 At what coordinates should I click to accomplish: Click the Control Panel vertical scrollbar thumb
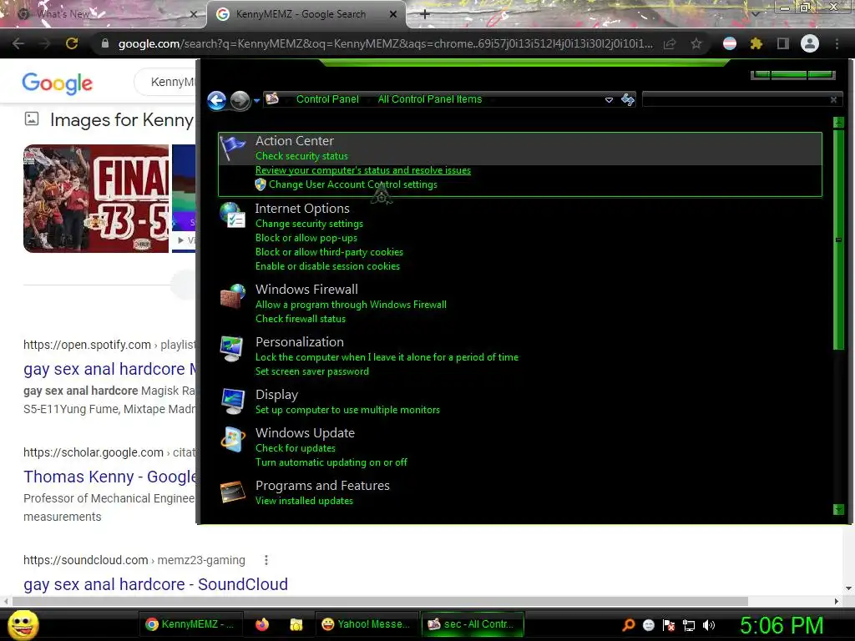pos(838,240)
